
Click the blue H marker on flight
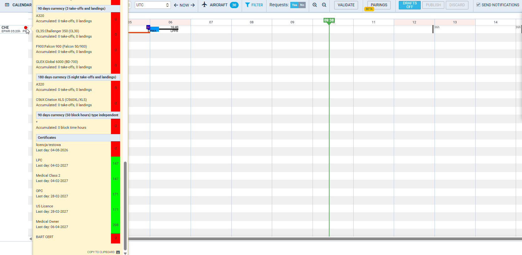point(148,27)
